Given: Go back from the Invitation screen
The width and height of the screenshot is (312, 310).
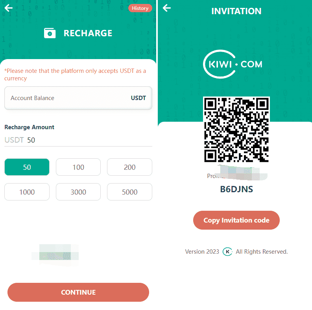Looking at the screenshot, I should [167, 8].
